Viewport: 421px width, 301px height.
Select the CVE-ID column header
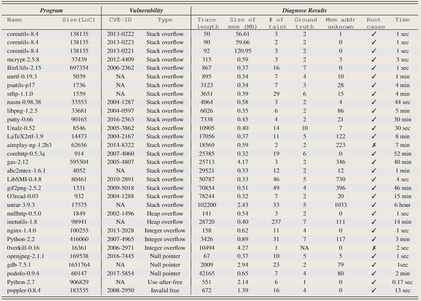click(120, 19)
